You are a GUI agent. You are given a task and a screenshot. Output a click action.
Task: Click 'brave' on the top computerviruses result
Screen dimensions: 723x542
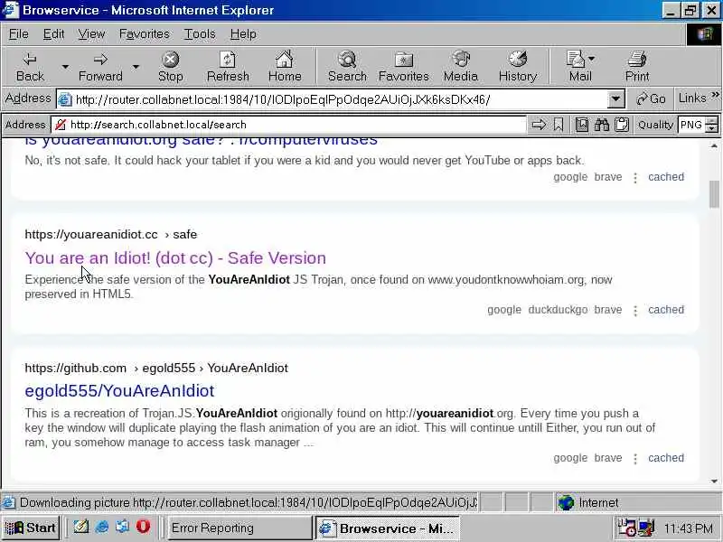pos(607,177)
